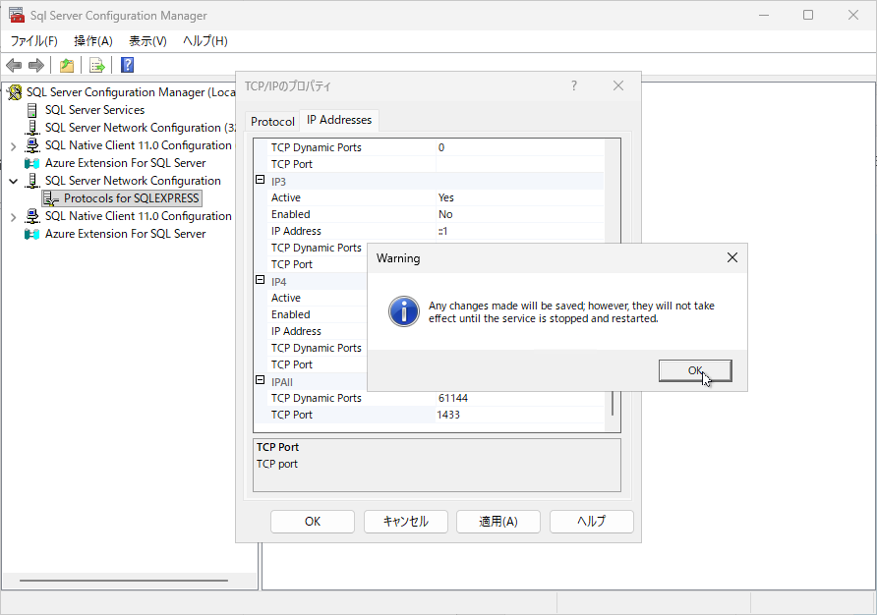Select the SQL Server Services server icon
Screen dimensions: 877x615
tap(32, 110)
